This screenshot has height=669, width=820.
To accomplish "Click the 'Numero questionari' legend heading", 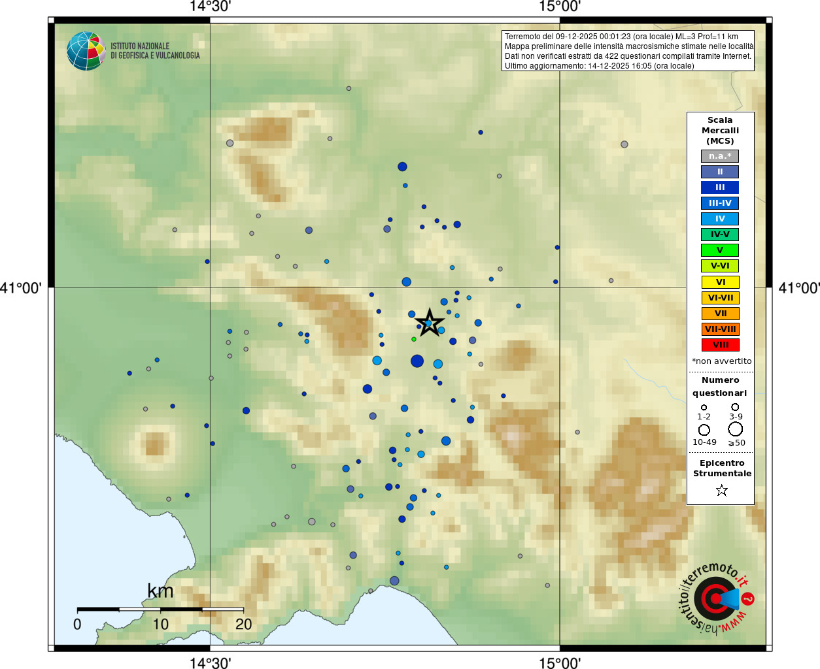I will coord(720,387).
